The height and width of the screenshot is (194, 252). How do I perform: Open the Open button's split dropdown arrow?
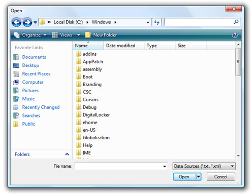pyautogui.click(x=198, y=177)
